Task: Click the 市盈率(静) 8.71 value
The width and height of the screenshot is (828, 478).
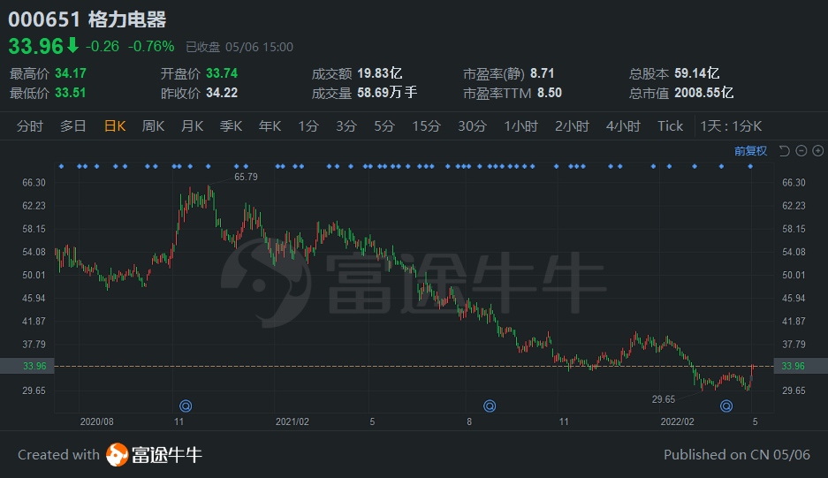Action: tap(543, 73)
